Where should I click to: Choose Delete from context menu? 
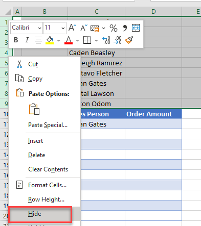[44, 155]
